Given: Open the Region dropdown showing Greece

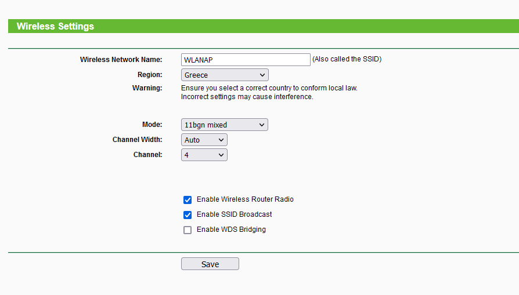Looking at the screenshot, I should pyautogui.click(x=225, y=75).
